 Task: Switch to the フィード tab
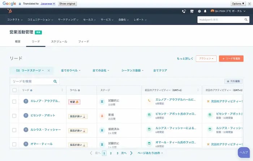tap(83, 42)
